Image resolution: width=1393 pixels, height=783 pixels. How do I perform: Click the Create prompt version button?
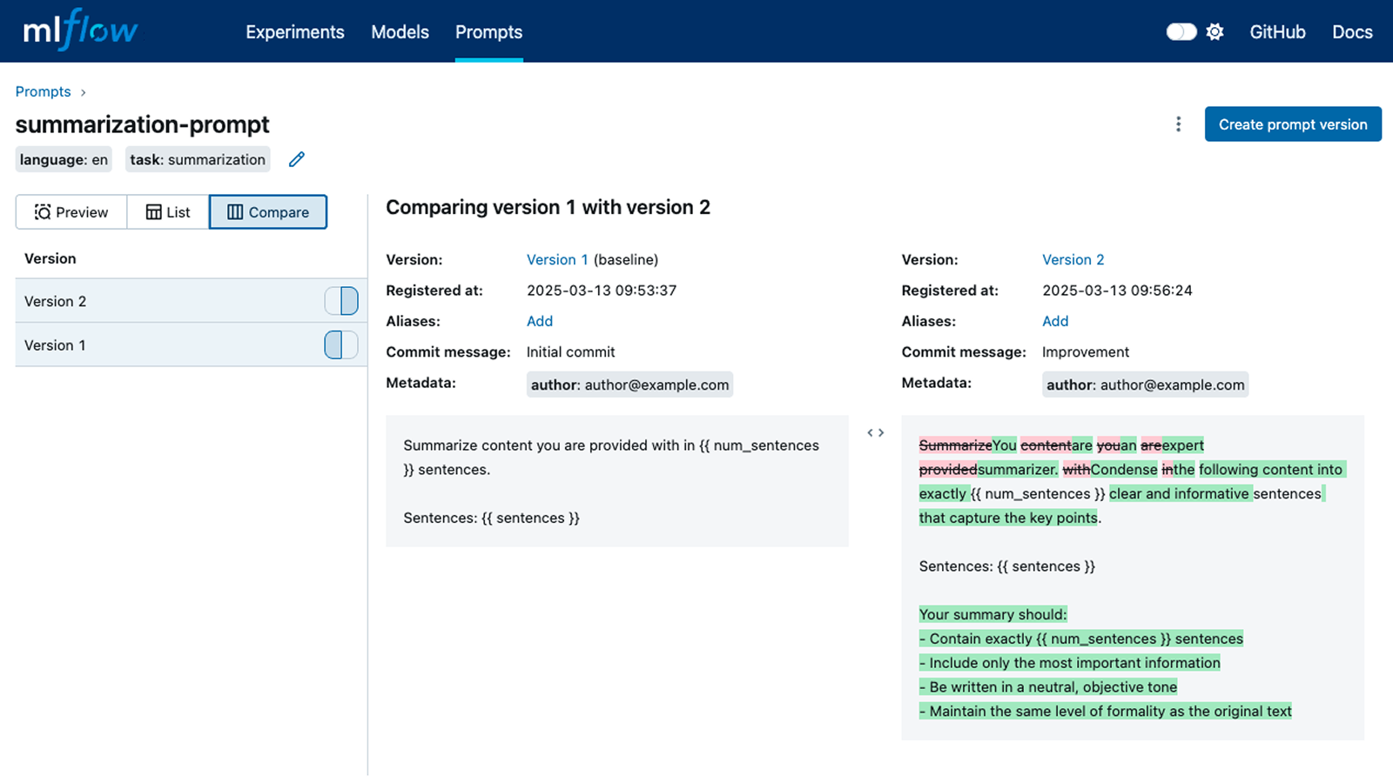[x=1292, y=124]
